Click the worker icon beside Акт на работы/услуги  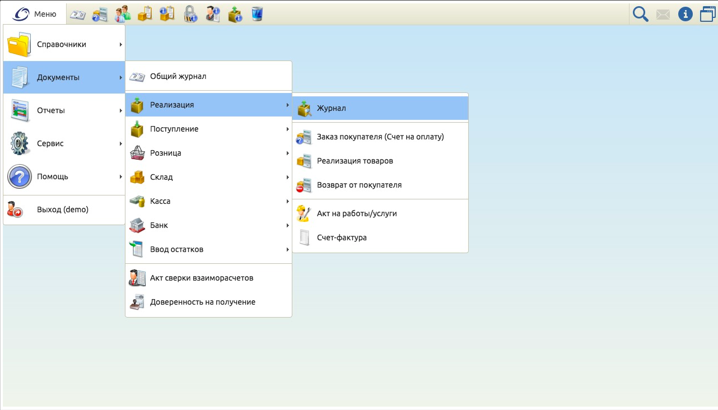point(304,213)
